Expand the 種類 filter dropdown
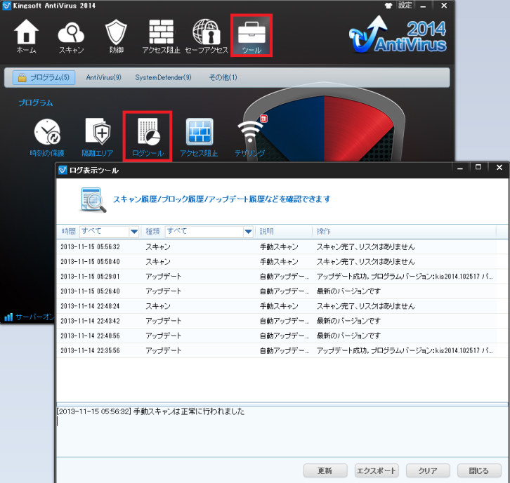This screenshot has width=510, height=483. coord(248,232)
